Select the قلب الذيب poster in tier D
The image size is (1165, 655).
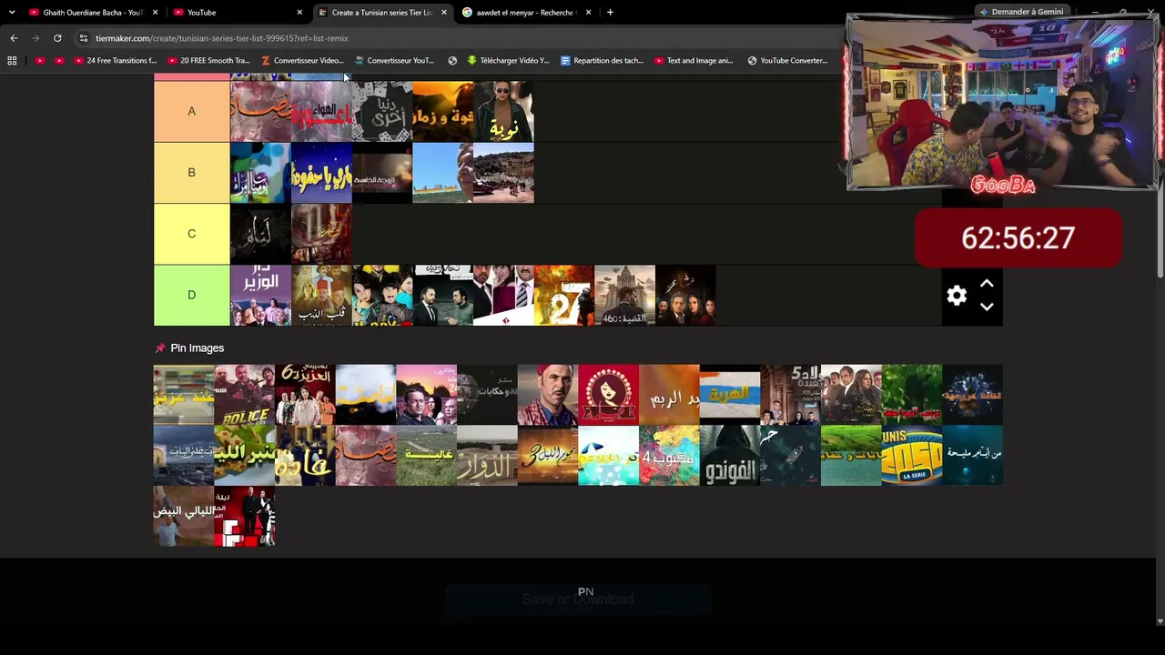click(321, 296)
